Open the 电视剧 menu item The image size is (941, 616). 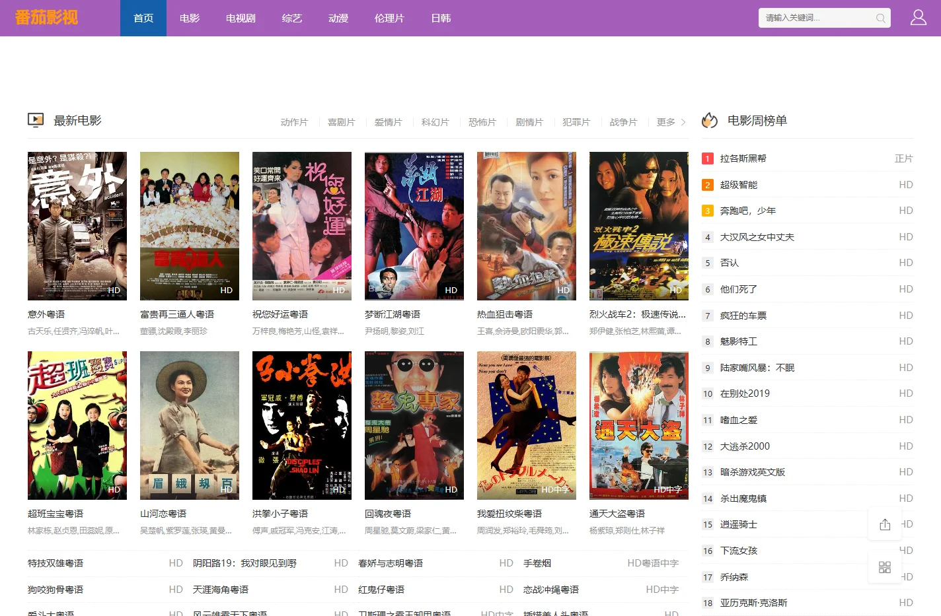241,18
